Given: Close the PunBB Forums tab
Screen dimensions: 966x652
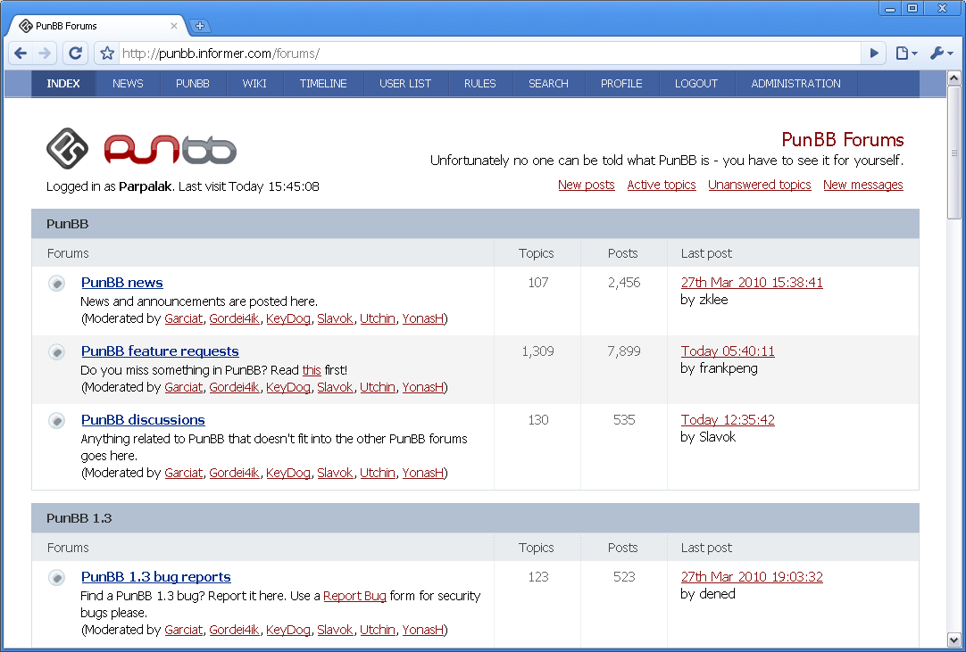Looking at the screenshot, I should (x=174, y=26).
